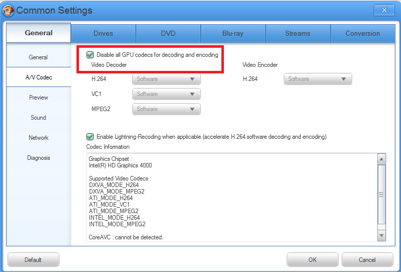This screenshot has height=272, width=401.
Task: Uncheck Disable all GPU codecs checkbox
Action: pos(90,55)
